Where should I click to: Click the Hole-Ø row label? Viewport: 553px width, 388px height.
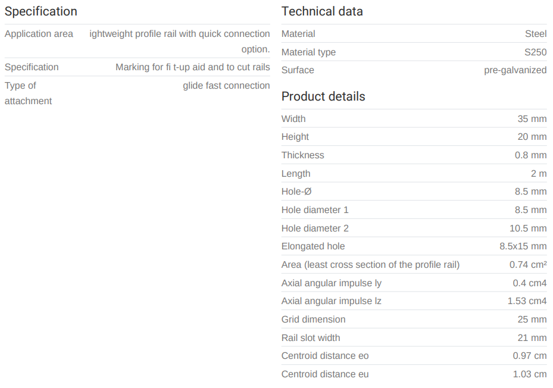pos(296,192)
